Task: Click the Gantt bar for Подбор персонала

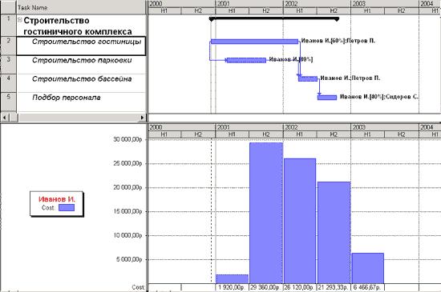Action: coord(327,98)
